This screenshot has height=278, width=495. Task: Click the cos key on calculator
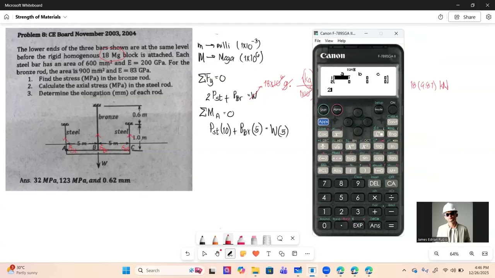(x=379, y=158)
